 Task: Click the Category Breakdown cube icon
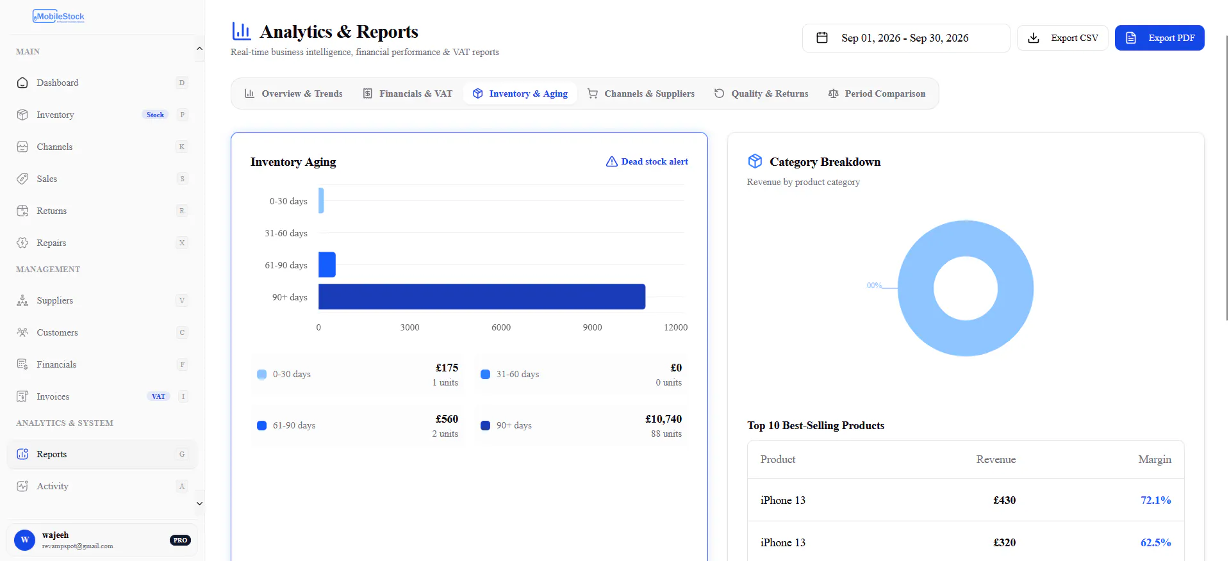tap(755, 161)
